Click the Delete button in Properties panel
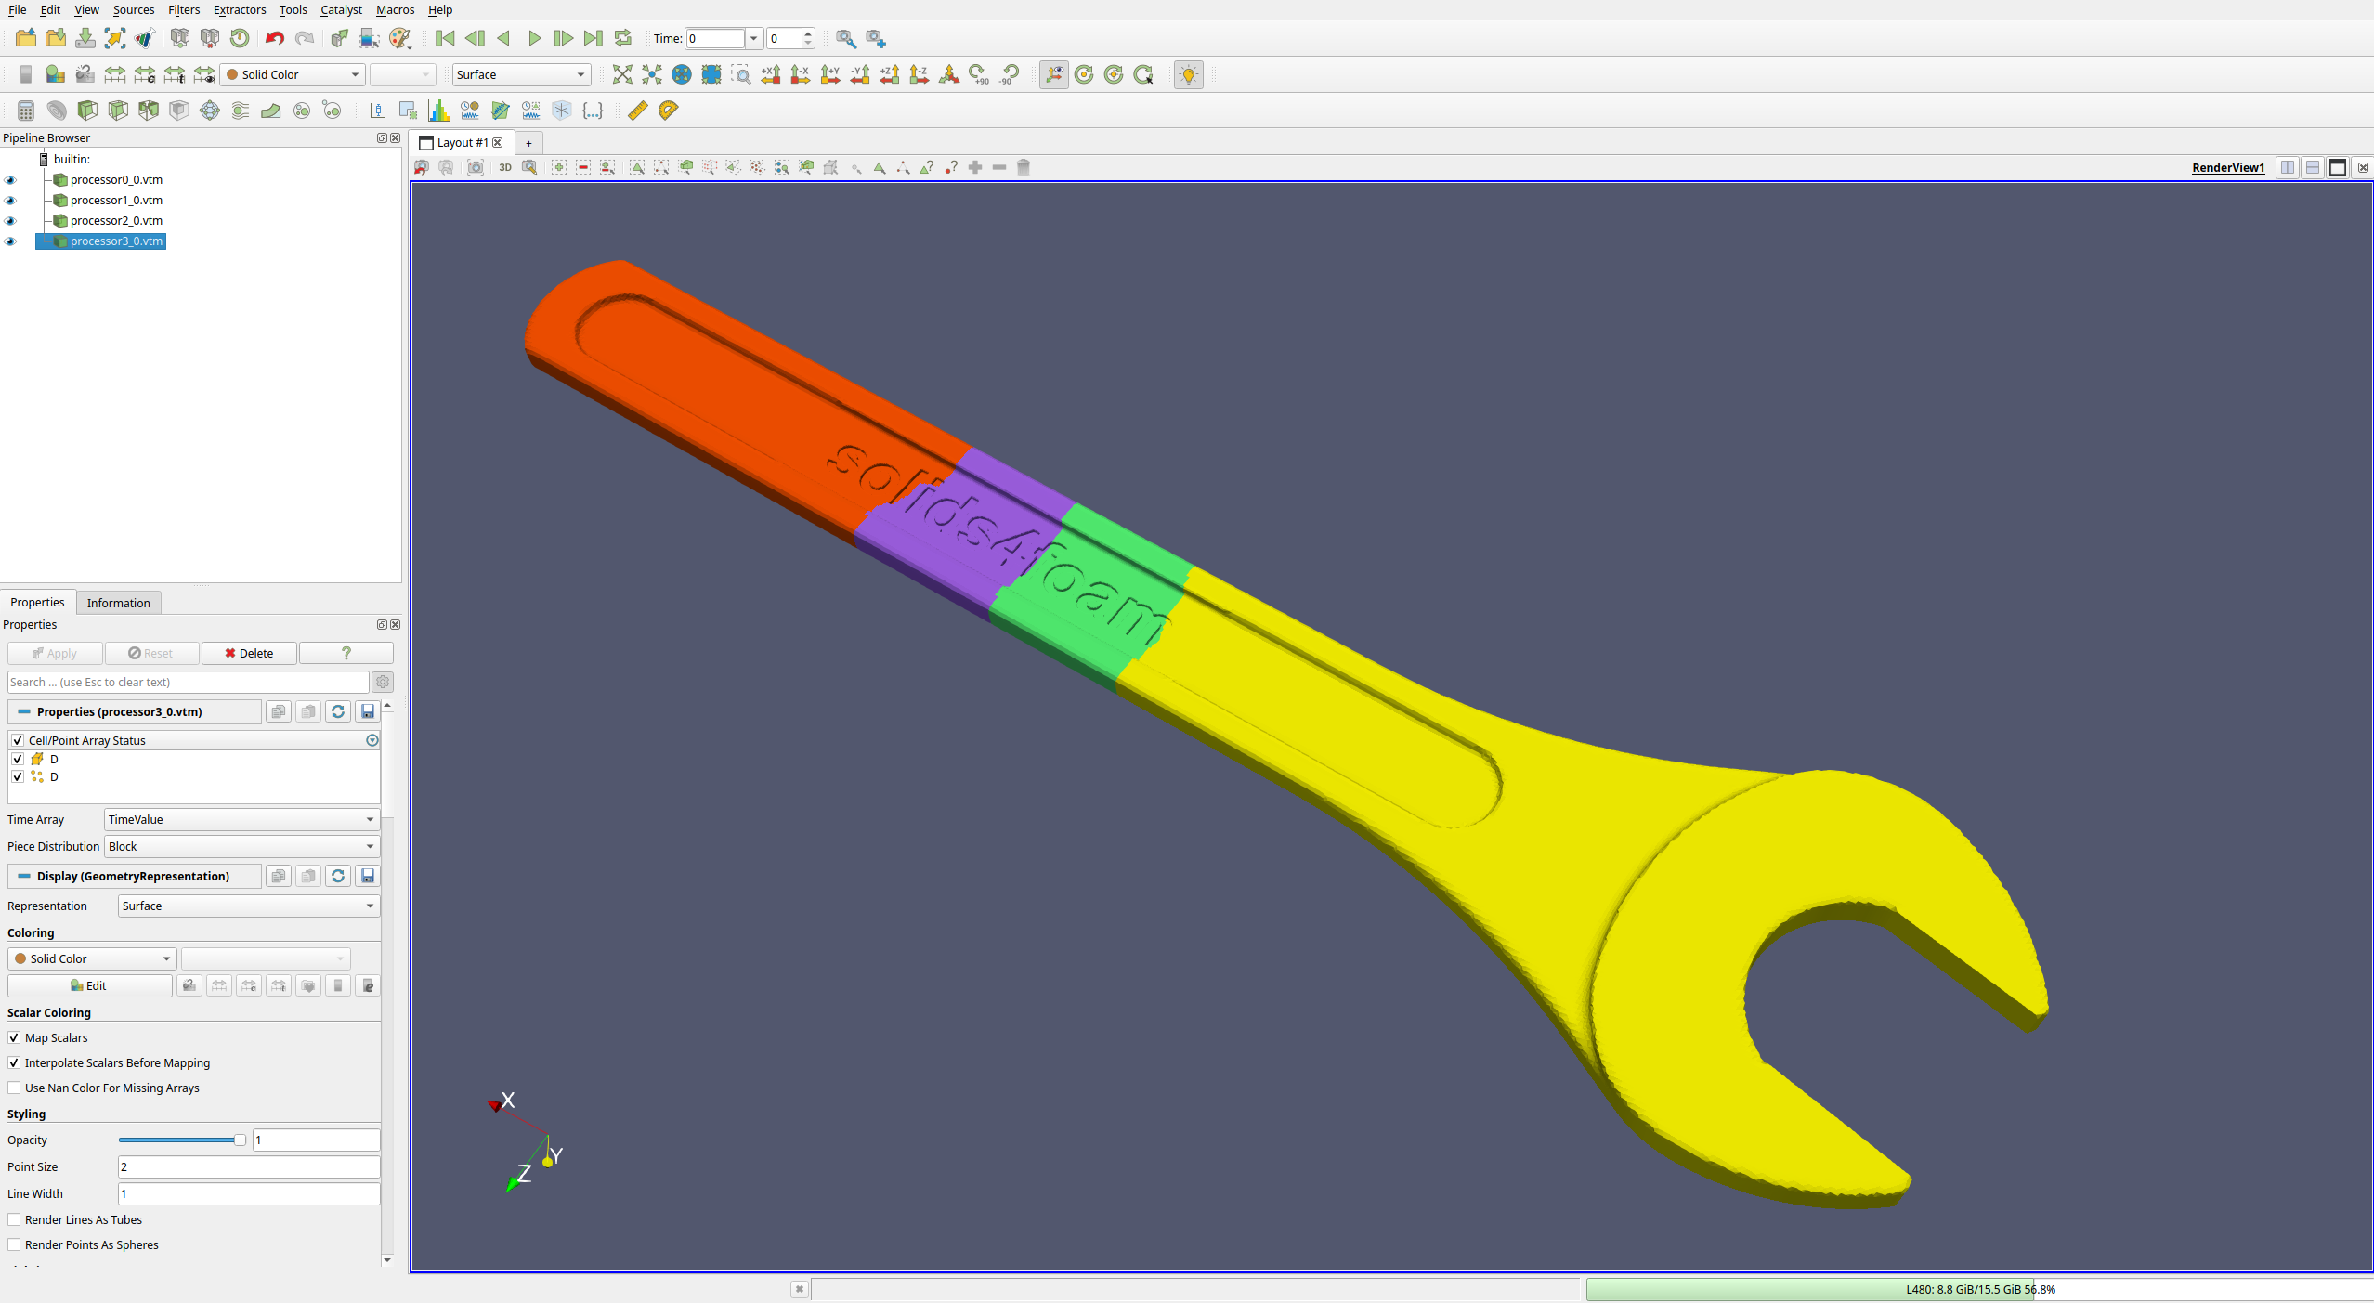 click(x=245, y=653)
